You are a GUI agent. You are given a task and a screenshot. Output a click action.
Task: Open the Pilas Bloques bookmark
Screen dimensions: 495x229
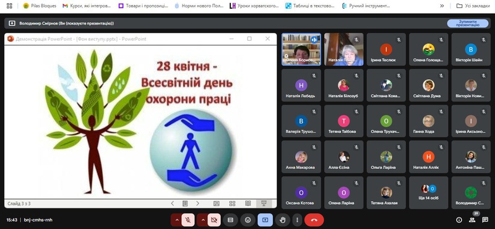tap(40, 6)
